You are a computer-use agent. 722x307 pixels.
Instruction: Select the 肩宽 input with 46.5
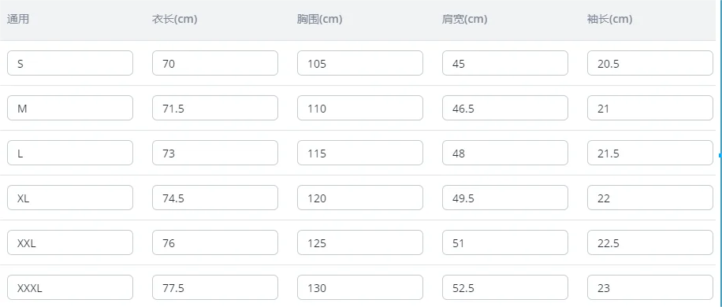(x=505, y=108)
